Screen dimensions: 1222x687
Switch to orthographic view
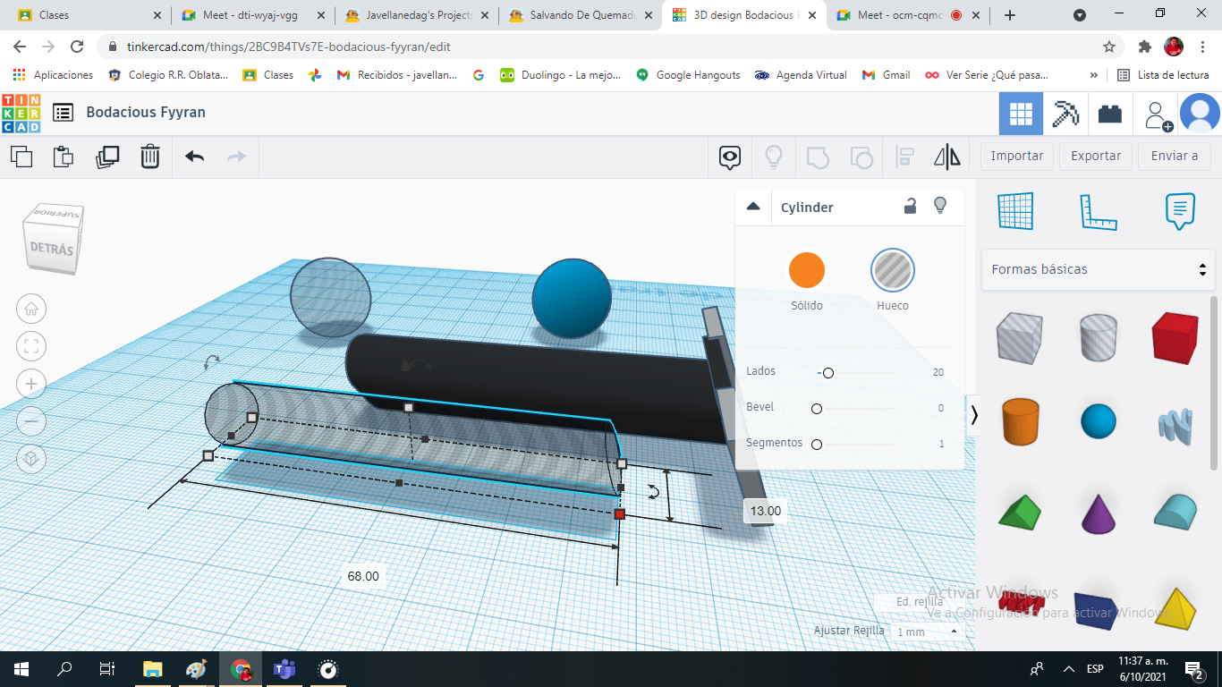31,459
